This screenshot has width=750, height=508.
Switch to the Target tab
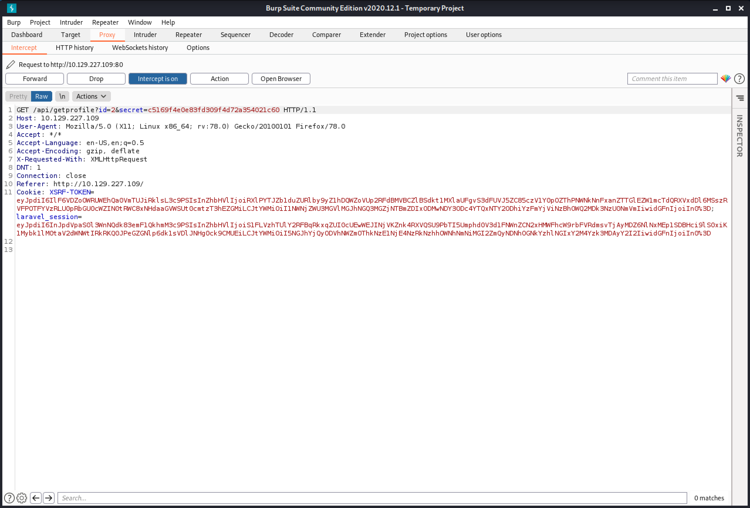coord(70,35)
